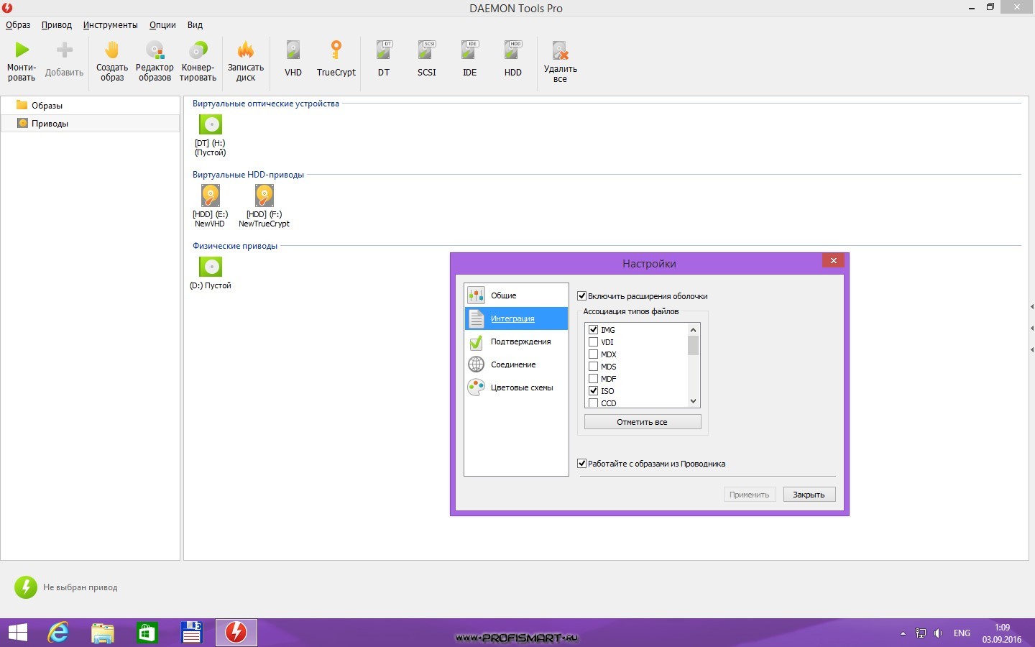This screenshot has width=1035, height=647.
Task: Launch Internet Explorer from taskbar
Action: point(58,633)
